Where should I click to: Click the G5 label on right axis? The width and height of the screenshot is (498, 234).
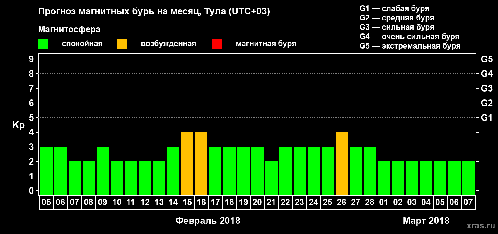[487, 59]
